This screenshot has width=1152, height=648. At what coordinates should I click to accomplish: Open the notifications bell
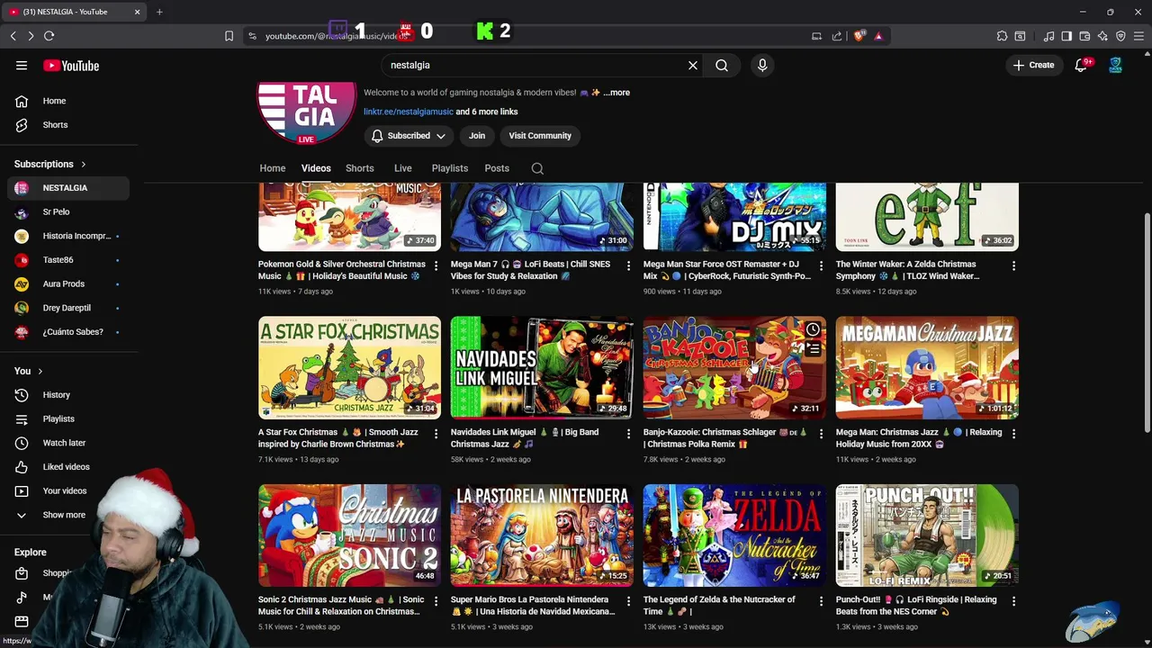1082,66
